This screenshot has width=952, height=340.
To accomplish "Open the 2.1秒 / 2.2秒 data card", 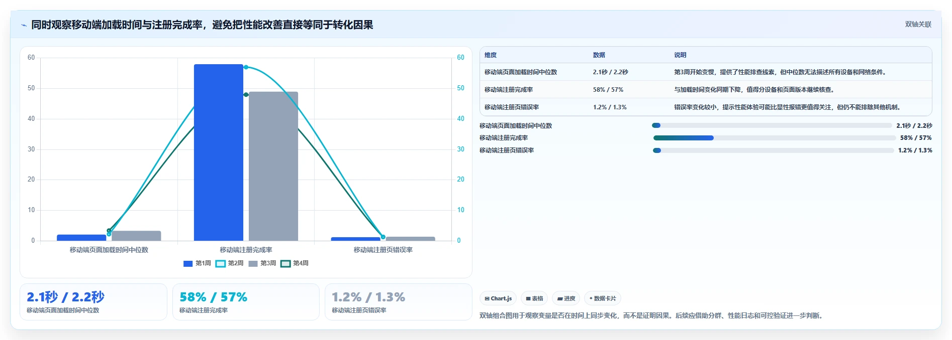I will point(93,302).
